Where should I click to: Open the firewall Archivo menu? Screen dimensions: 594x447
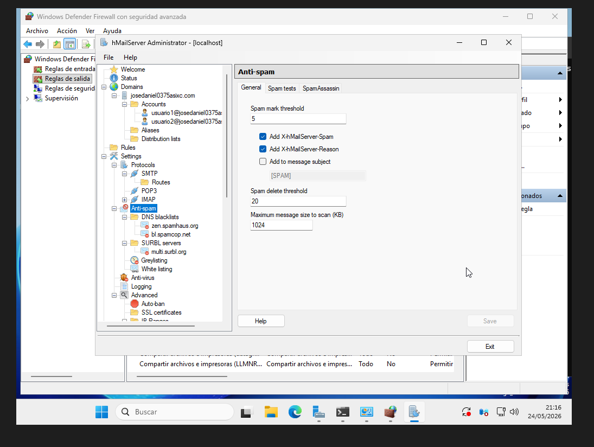point(37,31)
